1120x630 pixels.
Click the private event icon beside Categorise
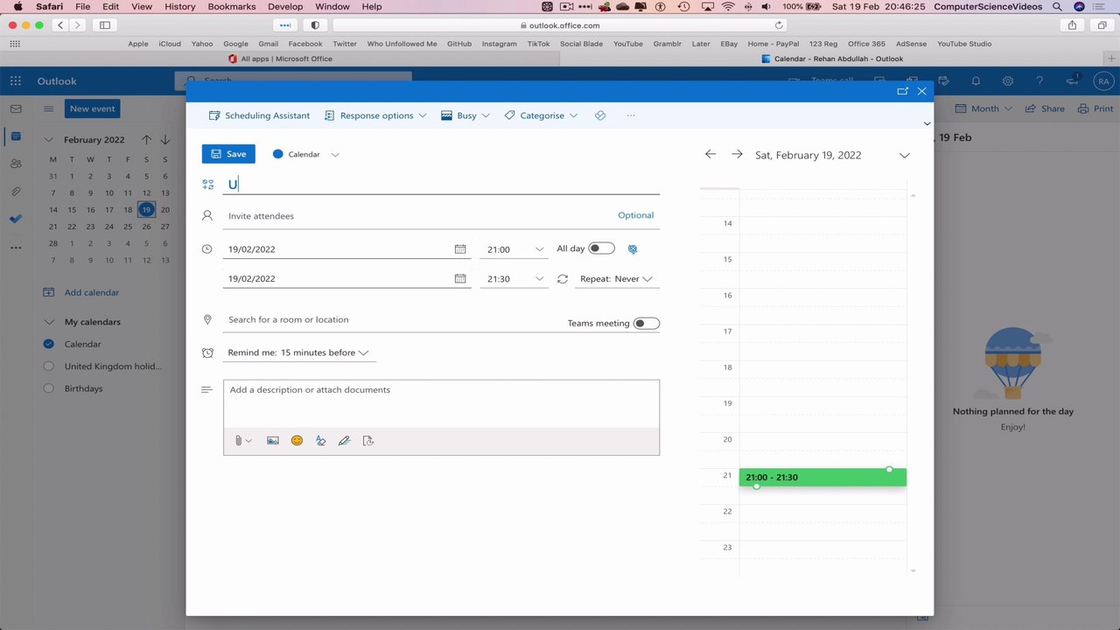(x=600, y=115)
